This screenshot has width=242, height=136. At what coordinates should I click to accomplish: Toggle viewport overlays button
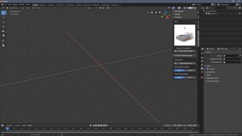tap(179, 8)
